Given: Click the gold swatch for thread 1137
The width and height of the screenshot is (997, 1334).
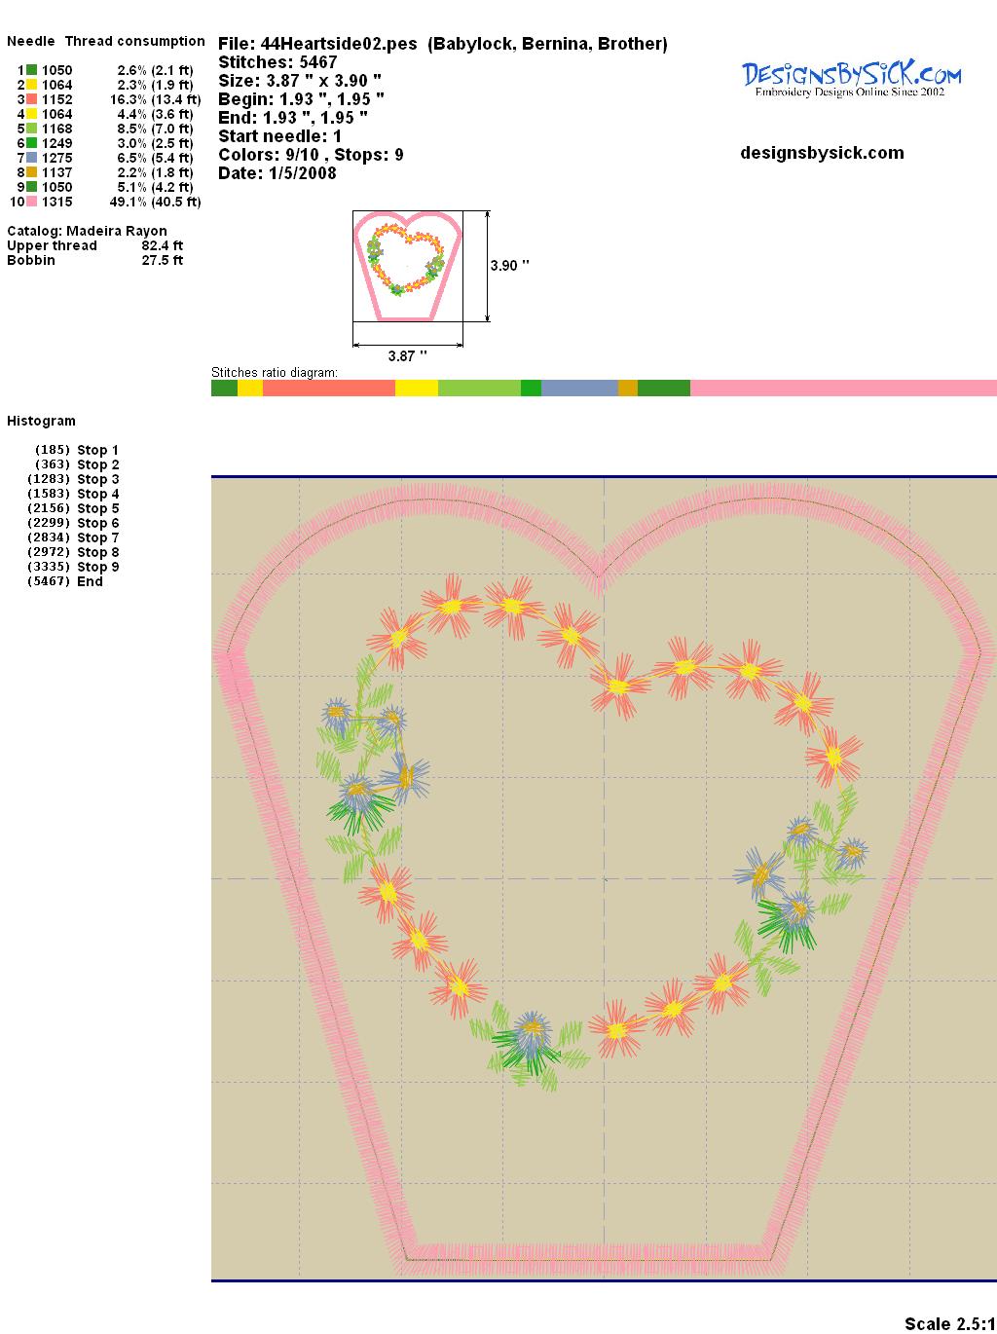Looking at the screenshot, I should pyautogui.click(x=31, y=172).
